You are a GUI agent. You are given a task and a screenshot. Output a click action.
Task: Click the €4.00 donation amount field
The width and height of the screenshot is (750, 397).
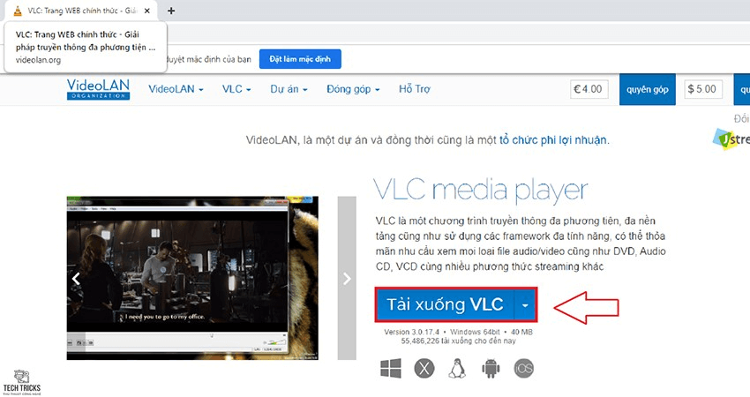(x=589, y=89)
